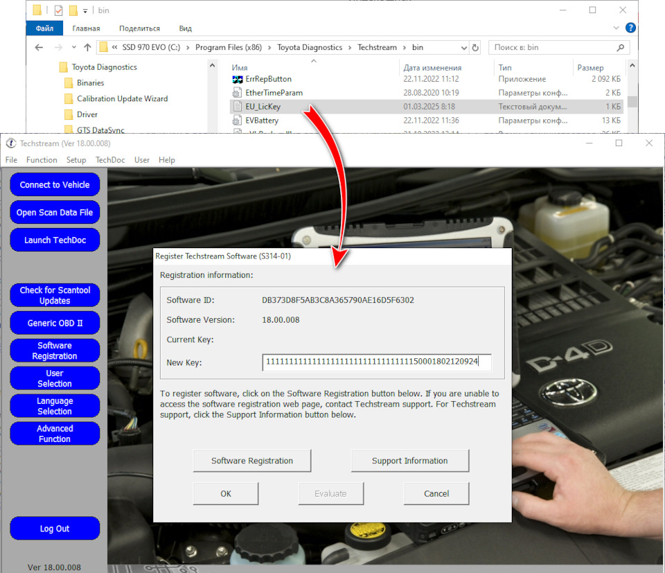The width and height of the screenshot is (665, 573).
Task: Open Techstream File menu
Action: [x=12, y=160]
